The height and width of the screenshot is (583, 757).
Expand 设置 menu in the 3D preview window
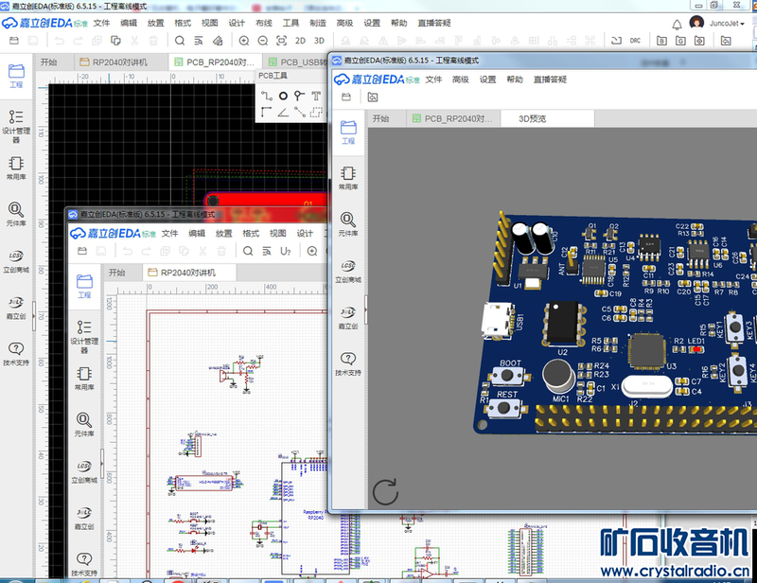487,79
